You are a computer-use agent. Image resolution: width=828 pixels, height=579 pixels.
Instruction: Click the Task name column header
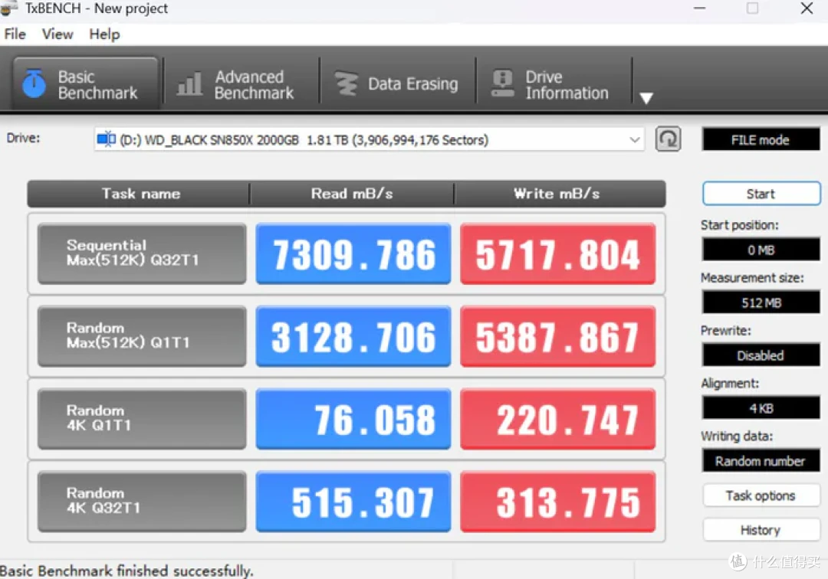(x=138, y=194)
